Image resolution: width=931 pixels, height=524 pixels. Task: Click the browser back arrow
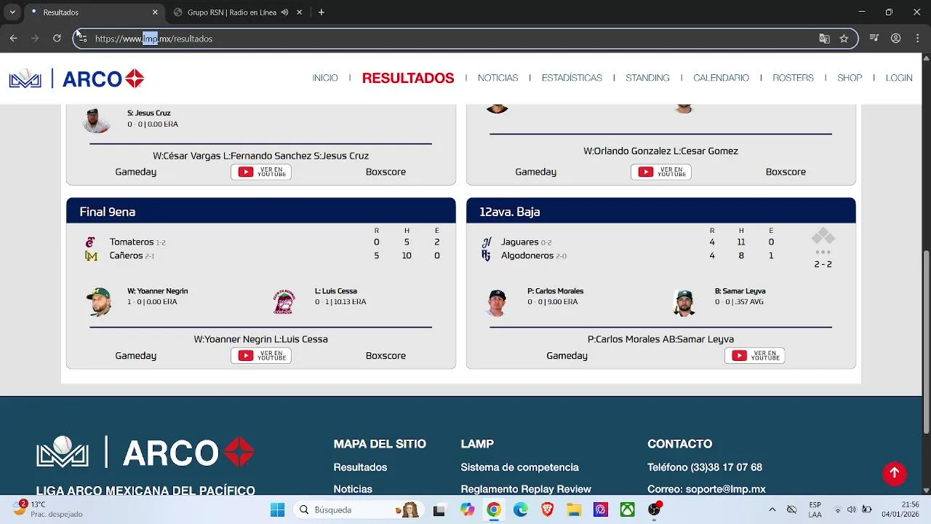coord(13,39)
